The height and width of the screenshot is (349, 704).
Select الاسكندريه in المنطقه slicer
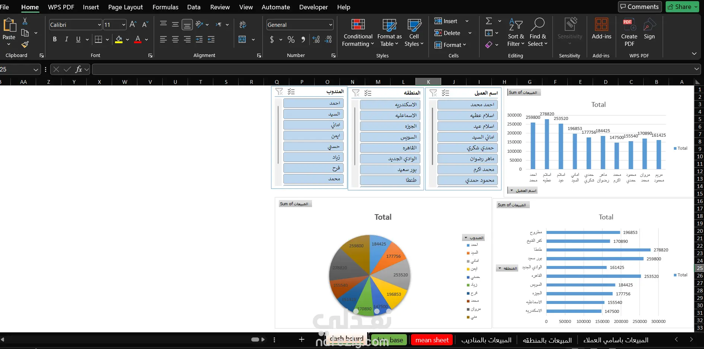(x=390, y=105)
